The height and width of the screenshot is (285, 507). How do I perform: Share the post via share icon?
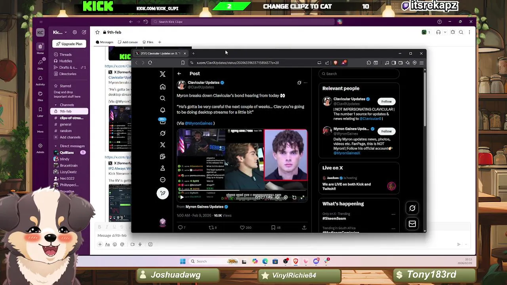(x=304, y=228)
